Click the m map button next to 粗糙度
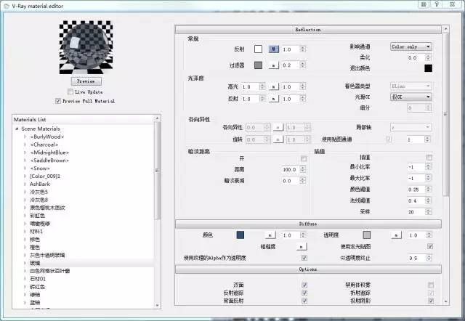The image size is (465, 321). pyautogui.click(x=302, y=247)
